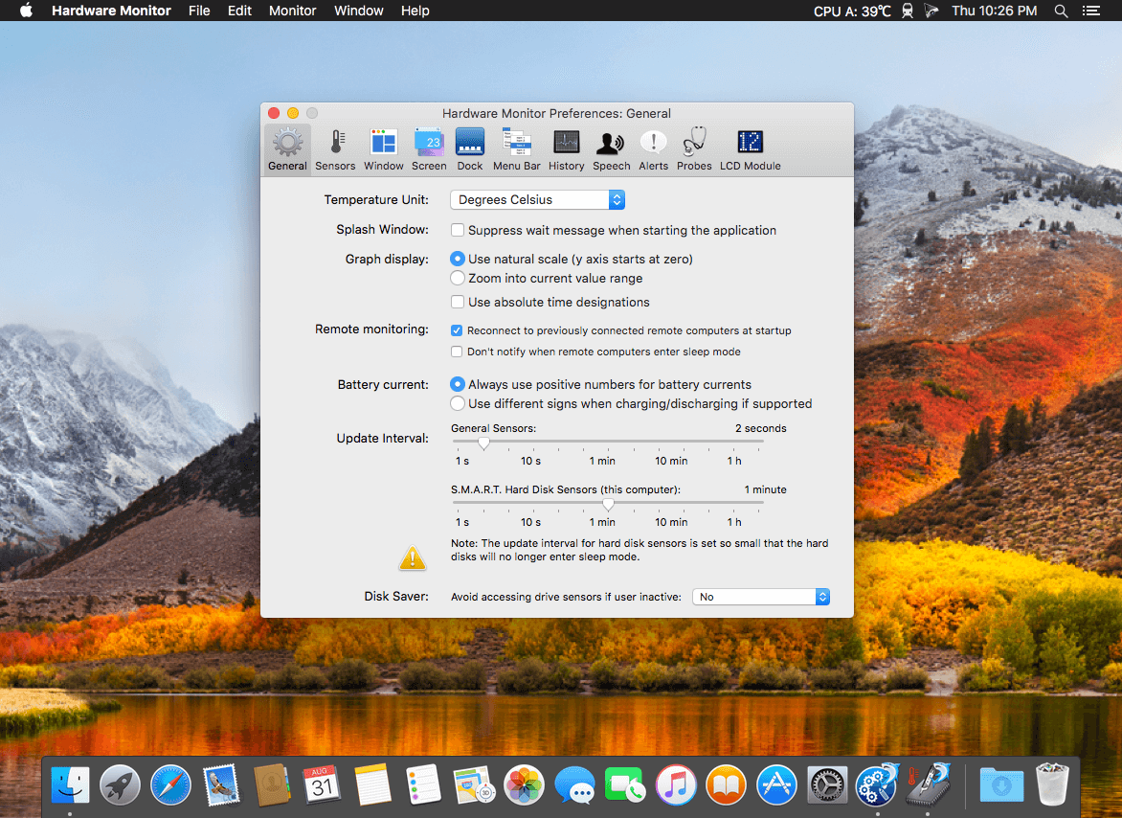Open the Apple menu

coord(26,10)
